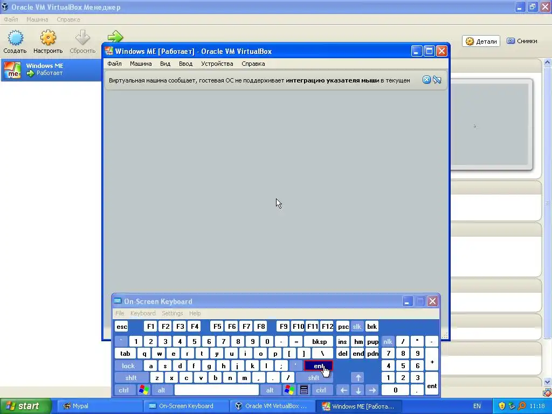The width and height of the screenshot is (552, 414).
Task: Click the left arrow key
Action: pyautogui.click(x=343, y=390)
